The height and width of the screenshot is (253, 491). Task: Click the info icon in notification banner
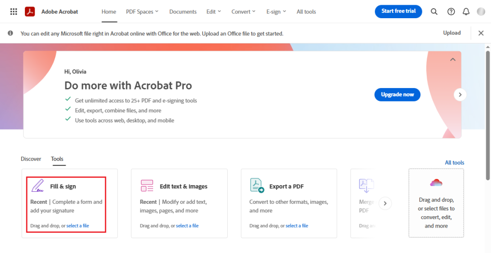click(x=11, y=33)
